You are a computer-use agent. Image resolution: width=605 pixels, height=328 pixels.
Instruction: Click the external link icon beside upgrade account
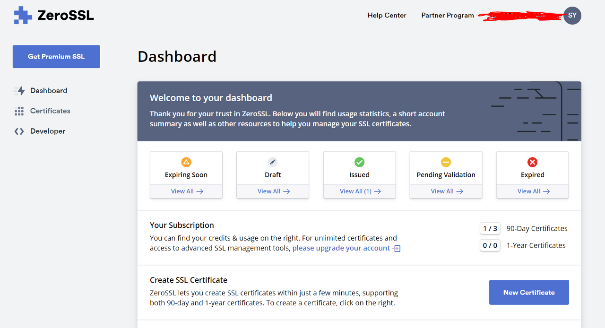(397, 249)
